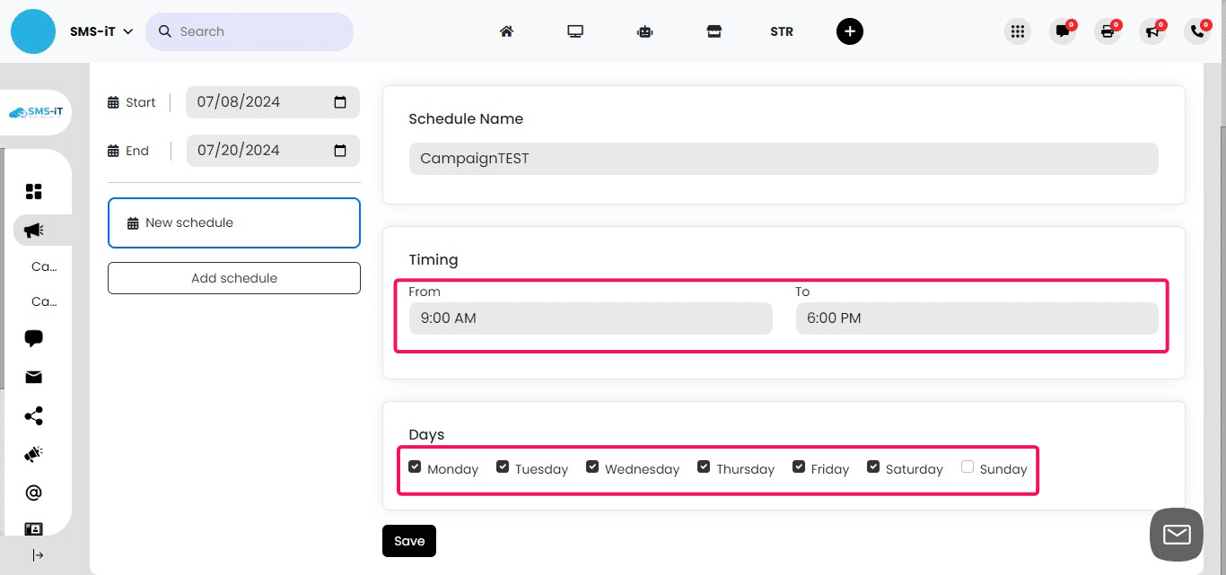This screenshot has height=575, width=1226.
Task: Click the Save button
Action: (408, 540)
